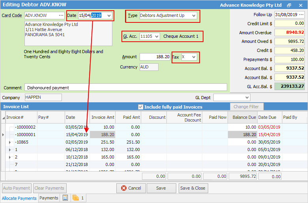Viewport: 308px width, 203px height.
Task: Click the Cancel button
Action: click(x=131, y=188)
